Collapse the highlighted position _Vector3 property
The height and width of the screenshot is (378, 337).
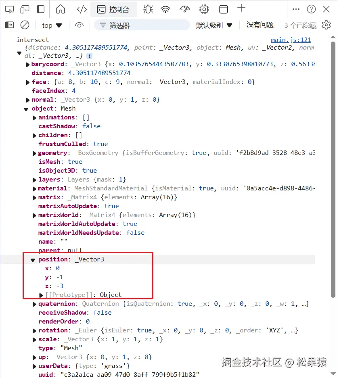(x=33, y=260)
